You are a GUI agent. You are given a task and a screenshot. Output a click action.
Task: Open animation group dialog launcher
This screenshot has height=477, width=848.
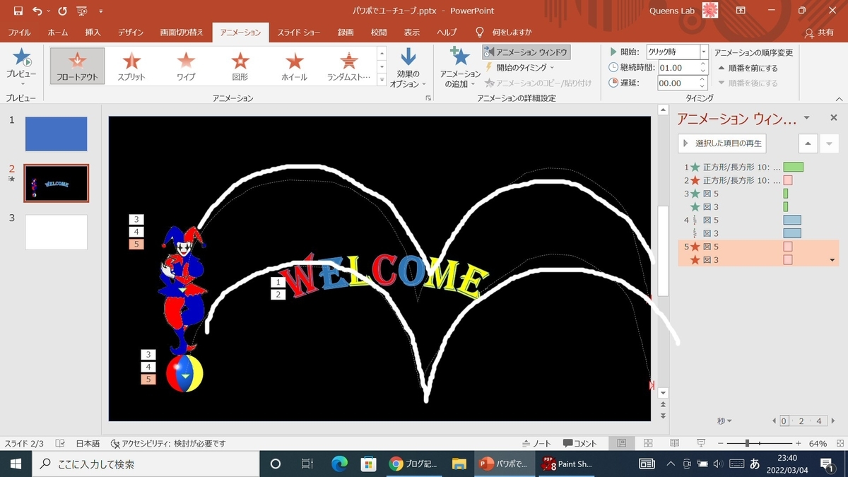[428, 99]
